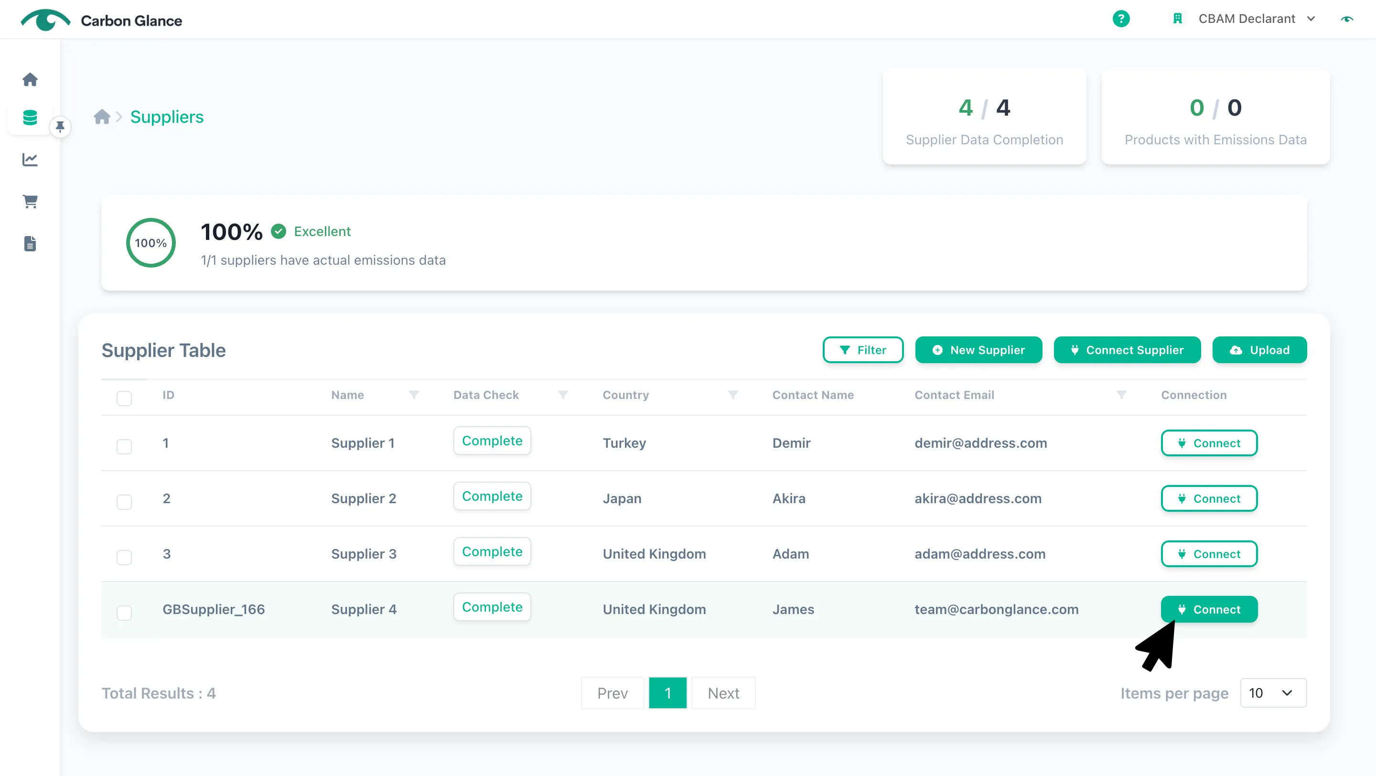The width and height of the screenshot is (1376, 776).
Task: Open the Supplier Data Completion card
Action: (x=984, y=117)
